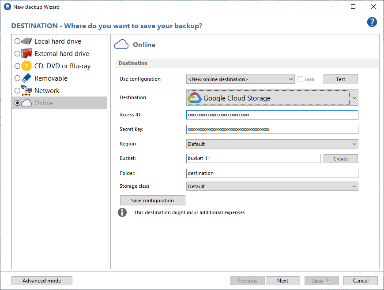Screen dimensions: 384x290
Task: Maximize the New Backup Wizard window
Action: [x=353, y=7]
